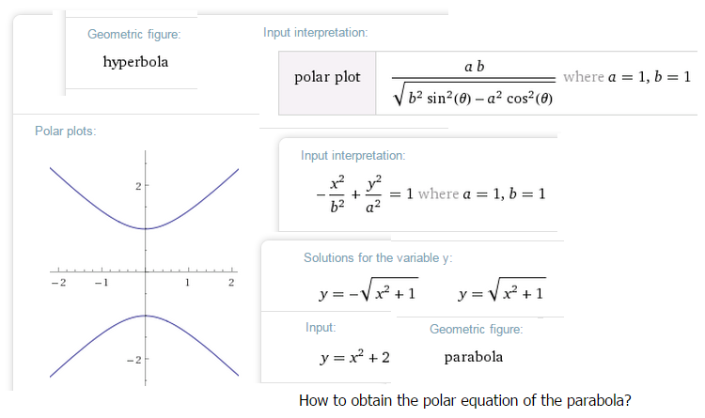Click the 1 label on the x-axis
This screenshot has height=418, width=705.
(187, 283)
